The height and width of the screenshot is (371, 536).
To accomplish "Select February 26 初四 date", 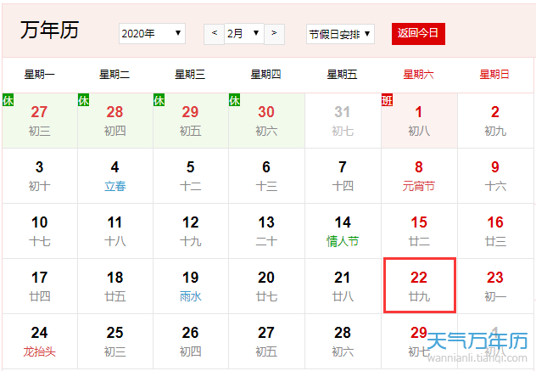I will tap(191, 341).
